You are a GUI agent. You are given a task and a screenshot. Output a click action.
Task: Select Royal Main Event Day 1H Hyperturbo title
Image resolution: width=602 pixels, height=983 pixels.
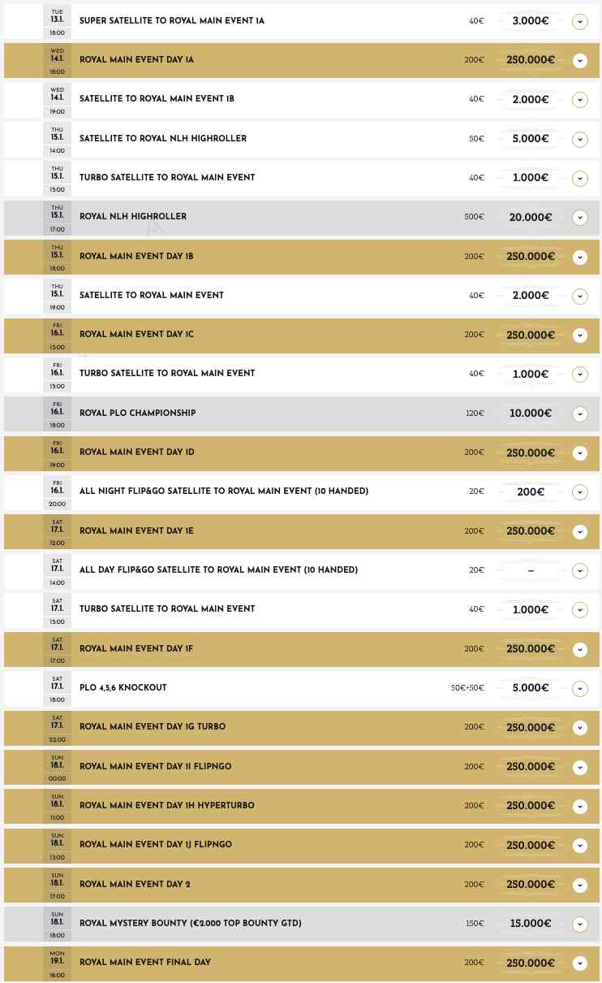(166, 806)
